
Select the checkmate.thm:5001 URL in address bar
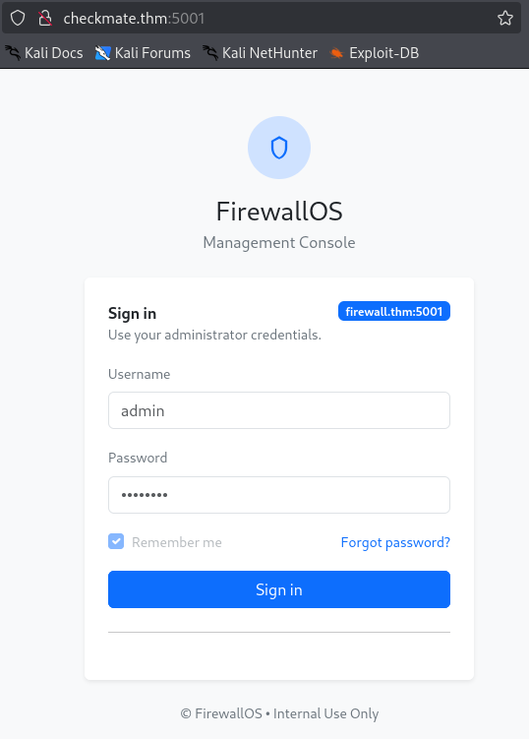134,19
